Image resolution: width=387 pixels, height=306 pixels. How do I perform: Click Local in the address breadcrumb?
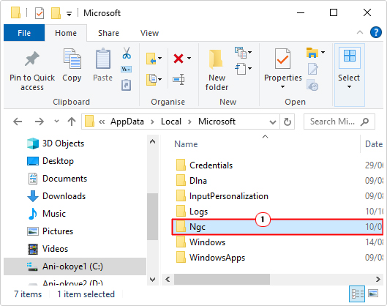(171, 122)
